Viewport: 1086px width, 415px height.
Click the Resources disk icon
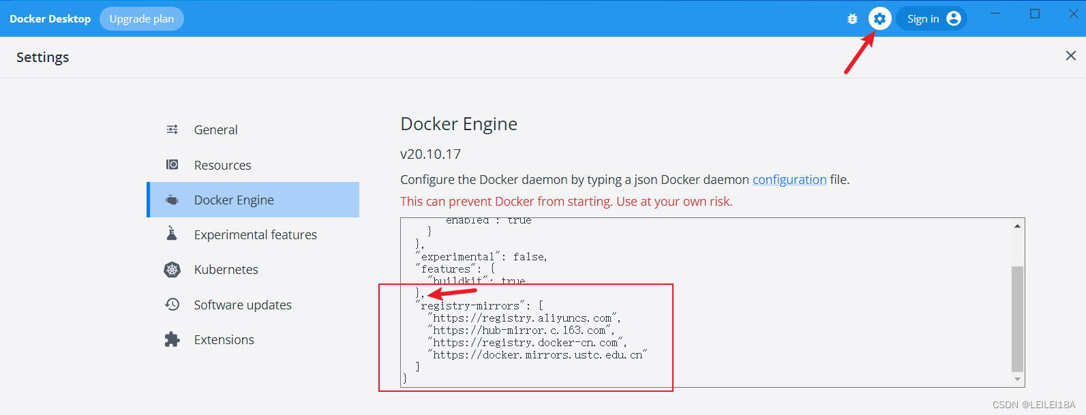[x=172, y=165]
